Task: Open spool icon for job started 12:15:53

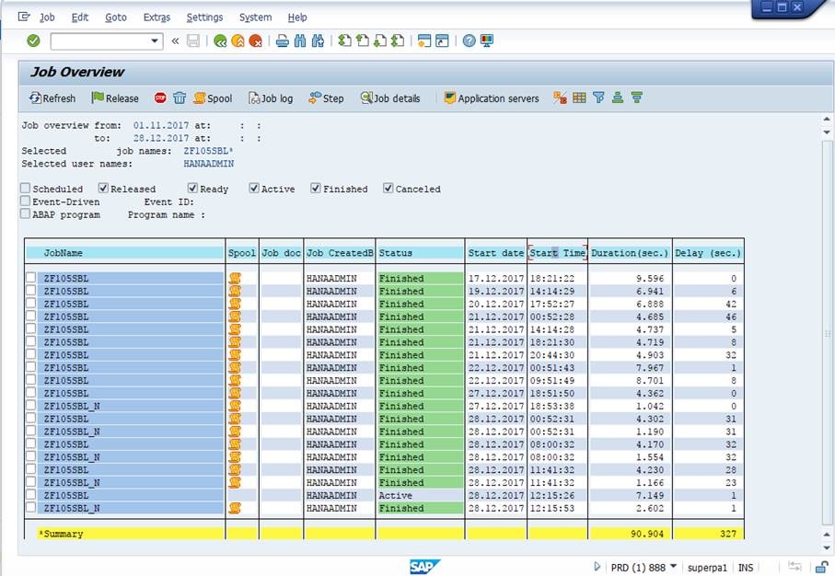Action: (235, 509)
